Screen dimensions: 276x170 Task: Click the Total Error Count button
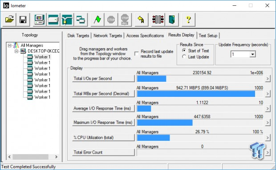click(103, 152)
